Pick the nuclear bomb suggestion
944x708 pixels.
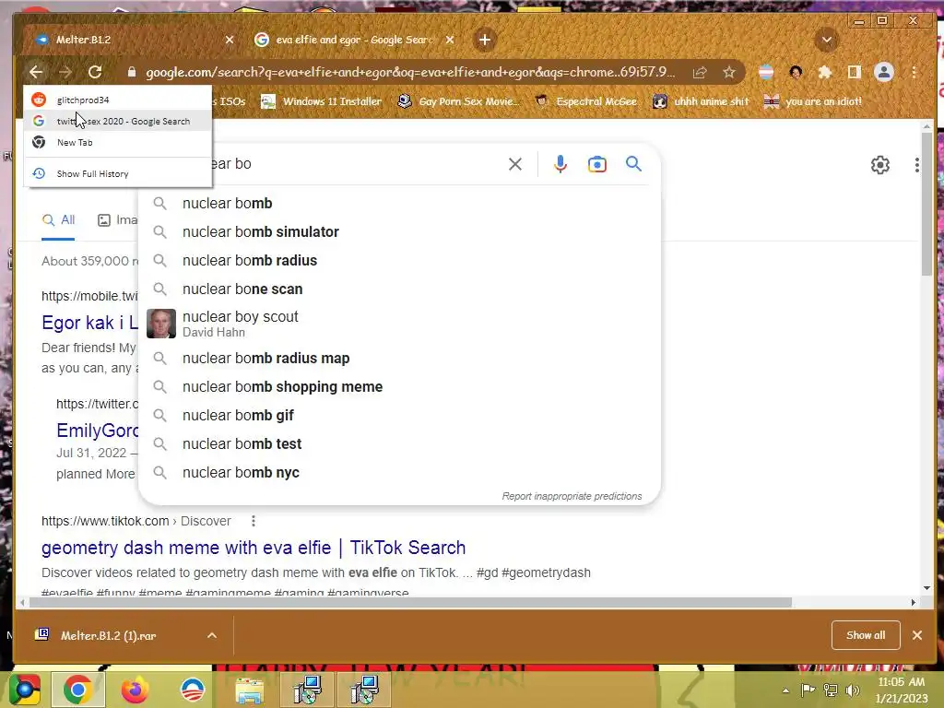(x=400, y=204)
